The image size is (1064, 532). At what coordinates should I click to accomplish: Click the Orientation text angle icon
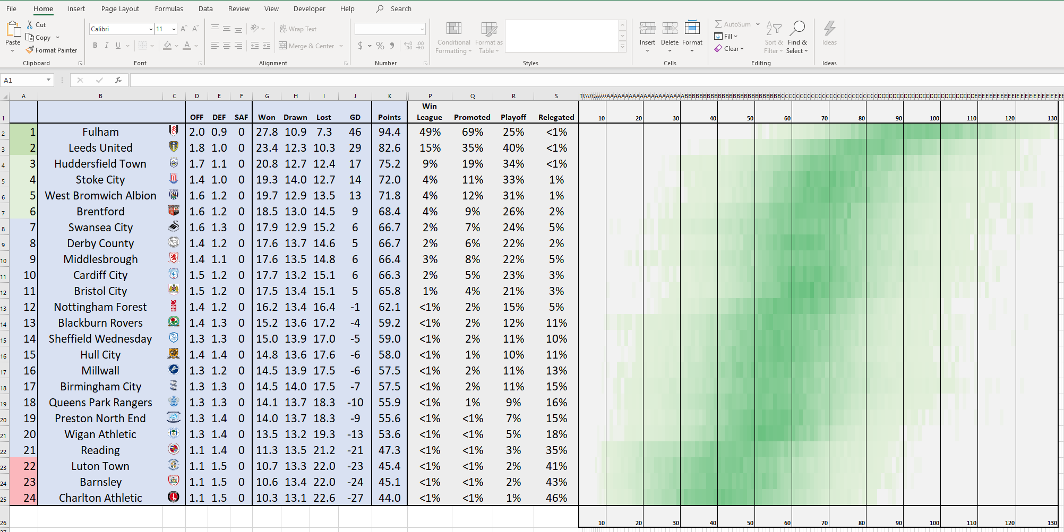tap(255, 29)
